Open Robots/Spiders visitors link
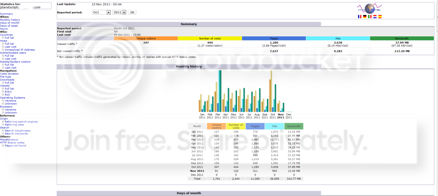This screenshot has height=196, width=438. pos(15,62)
